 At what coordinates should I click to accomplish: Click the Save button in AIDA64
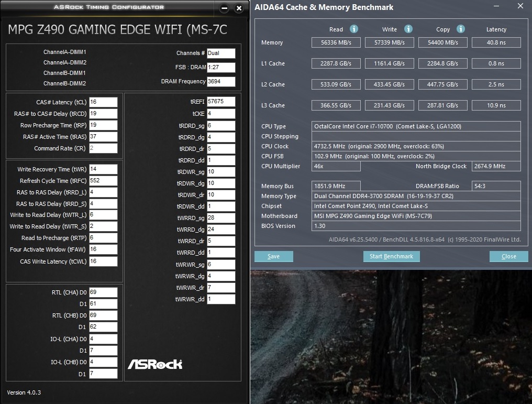pyautogui.click(x=274, y=256)
